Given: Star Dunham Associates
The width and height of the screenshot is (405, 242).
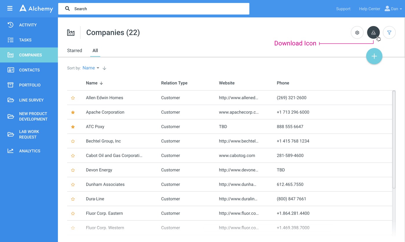Looking at the screenshot, I should tap(73, 185).
